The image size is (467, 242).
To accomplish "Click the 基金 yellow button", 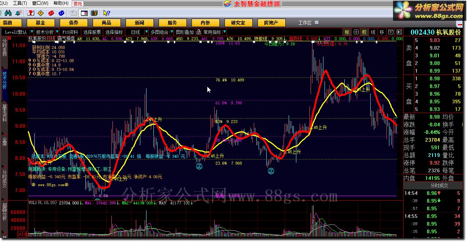I will 40,23.
